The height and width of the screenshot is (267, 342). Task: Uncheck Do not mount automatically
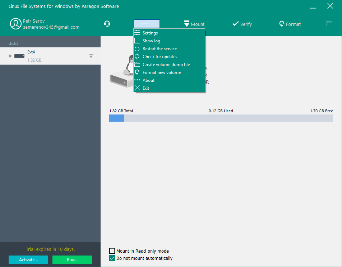click(x=112, y=258)
